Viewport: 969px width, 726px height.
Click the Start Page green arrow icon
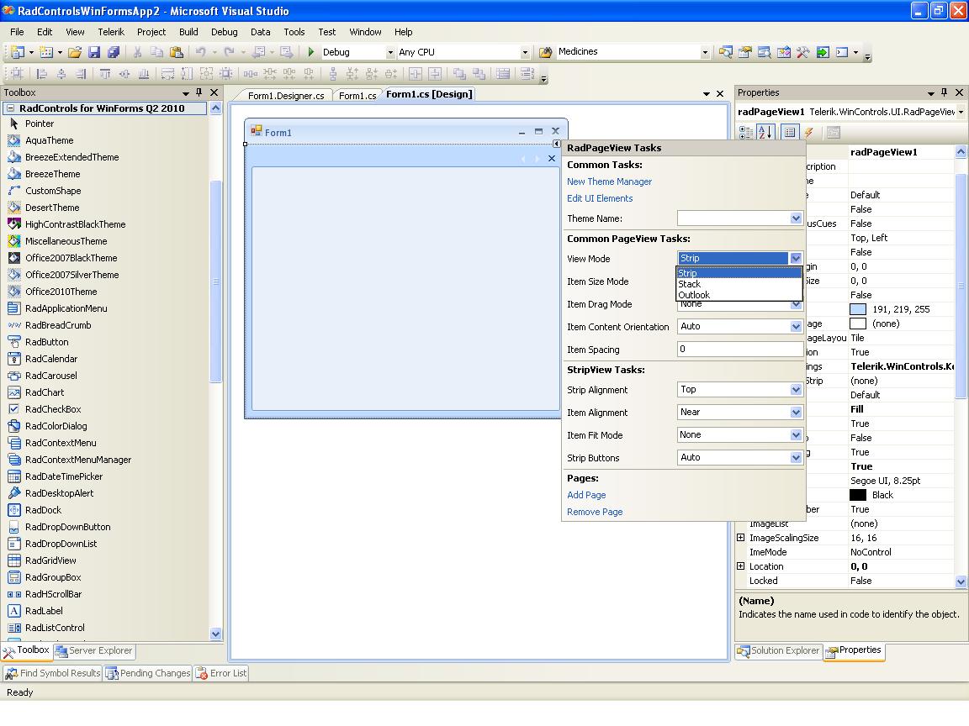coord(823,52)
